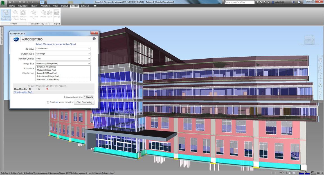Switch to the Review ribbon tab

(x=34, y=6)
